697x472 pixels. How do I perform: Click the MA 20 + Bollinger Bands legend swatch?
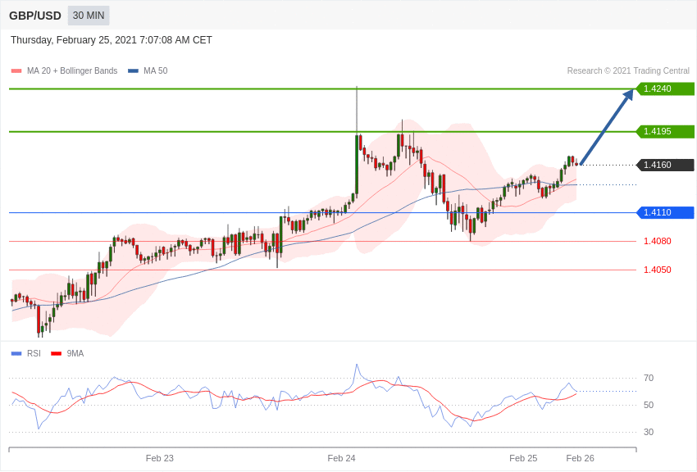(x=16, y=70)
